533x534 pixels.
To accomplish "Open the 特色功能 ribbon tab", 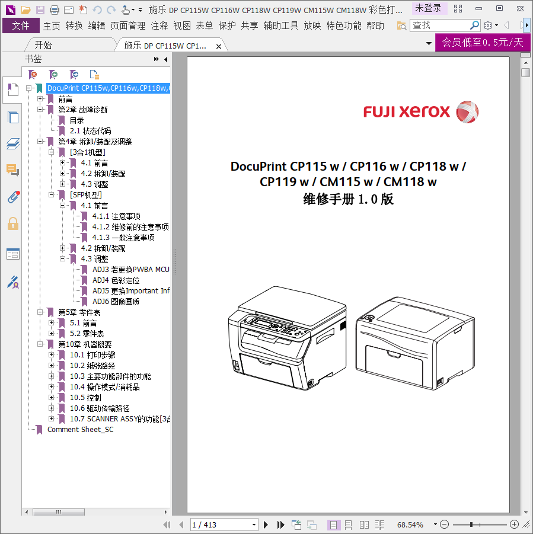I will point(344,25).
